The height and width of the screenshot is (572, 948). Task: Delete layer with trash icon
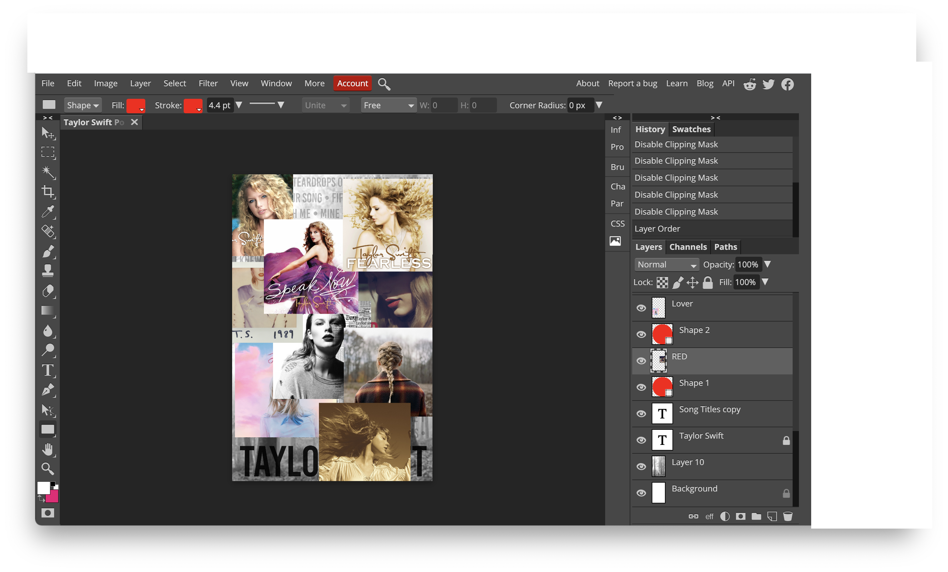click(788, 517)
